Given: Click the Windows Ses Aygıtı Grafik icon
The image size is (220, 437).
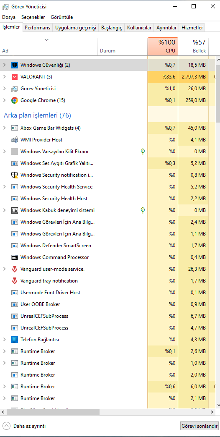Looking at the screenshot, I should (15, 163).
